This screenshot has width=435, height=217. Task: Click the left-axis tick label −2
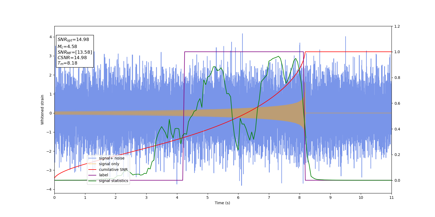pyautogui.click(x=49, y=151)
